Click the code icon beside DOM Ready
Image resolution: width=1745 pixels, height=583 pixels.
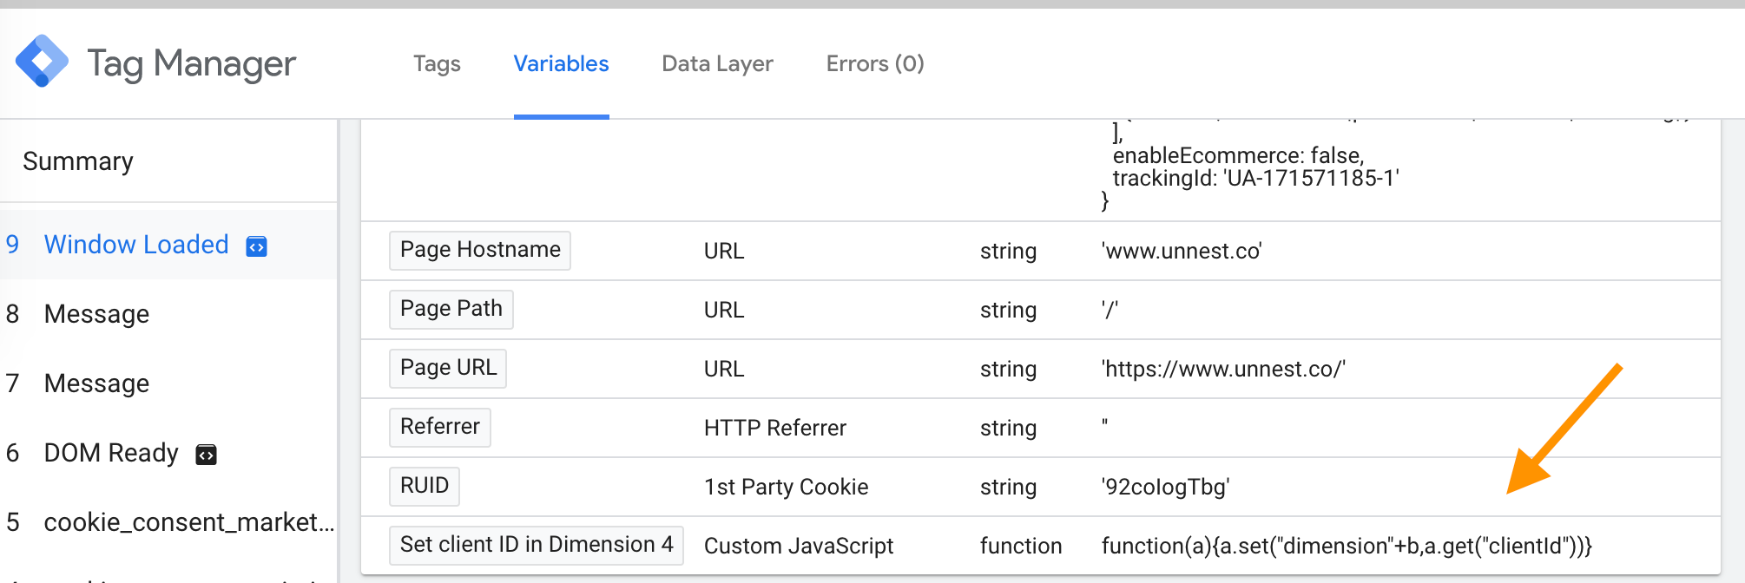(206, 455)
